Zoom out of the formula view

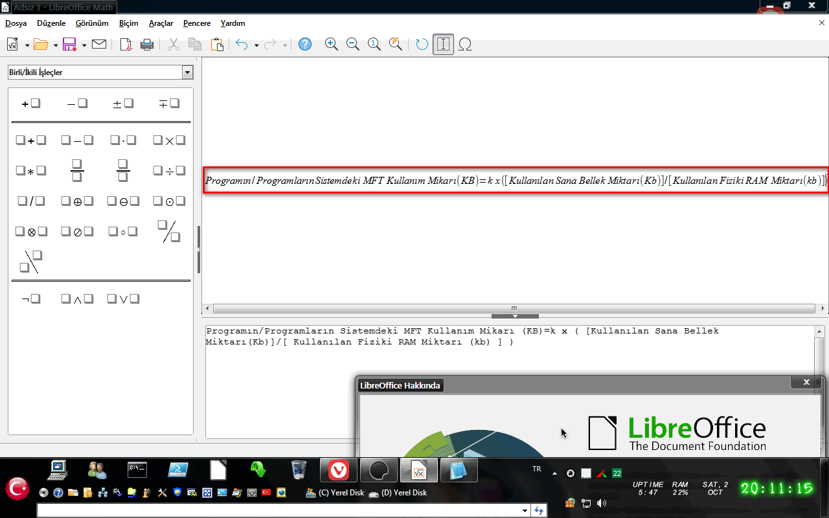pos(353,44)
